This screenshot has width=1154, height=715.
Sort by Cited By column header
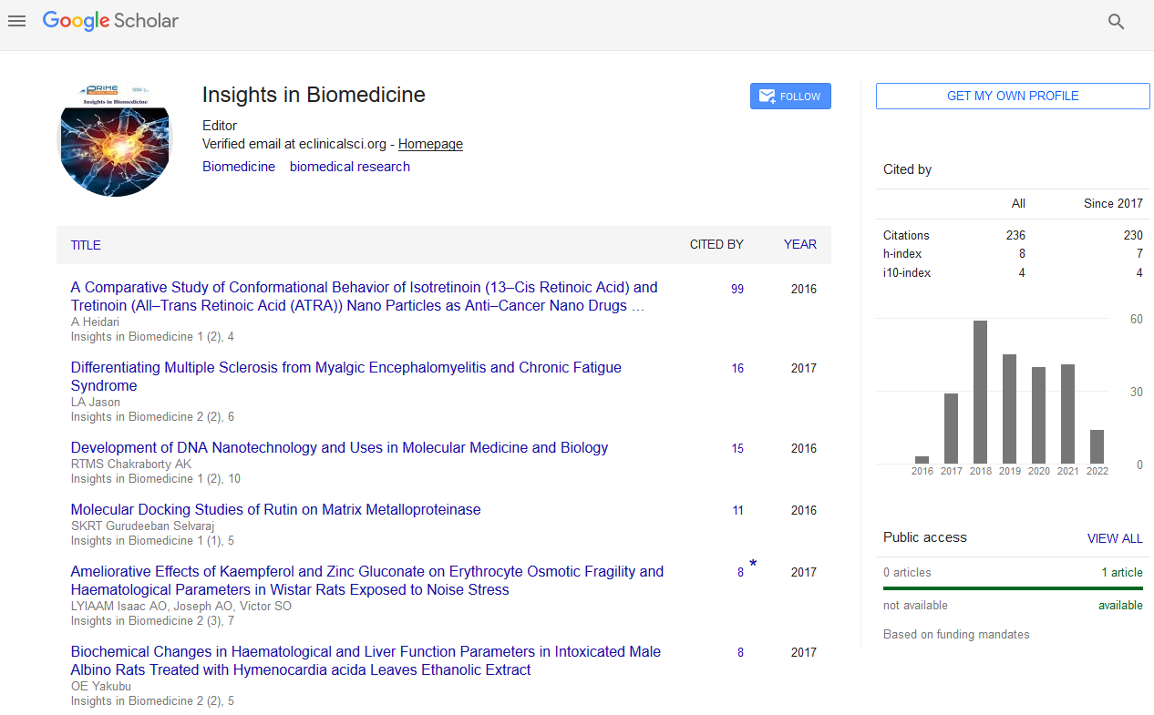(x=716, y=244)
